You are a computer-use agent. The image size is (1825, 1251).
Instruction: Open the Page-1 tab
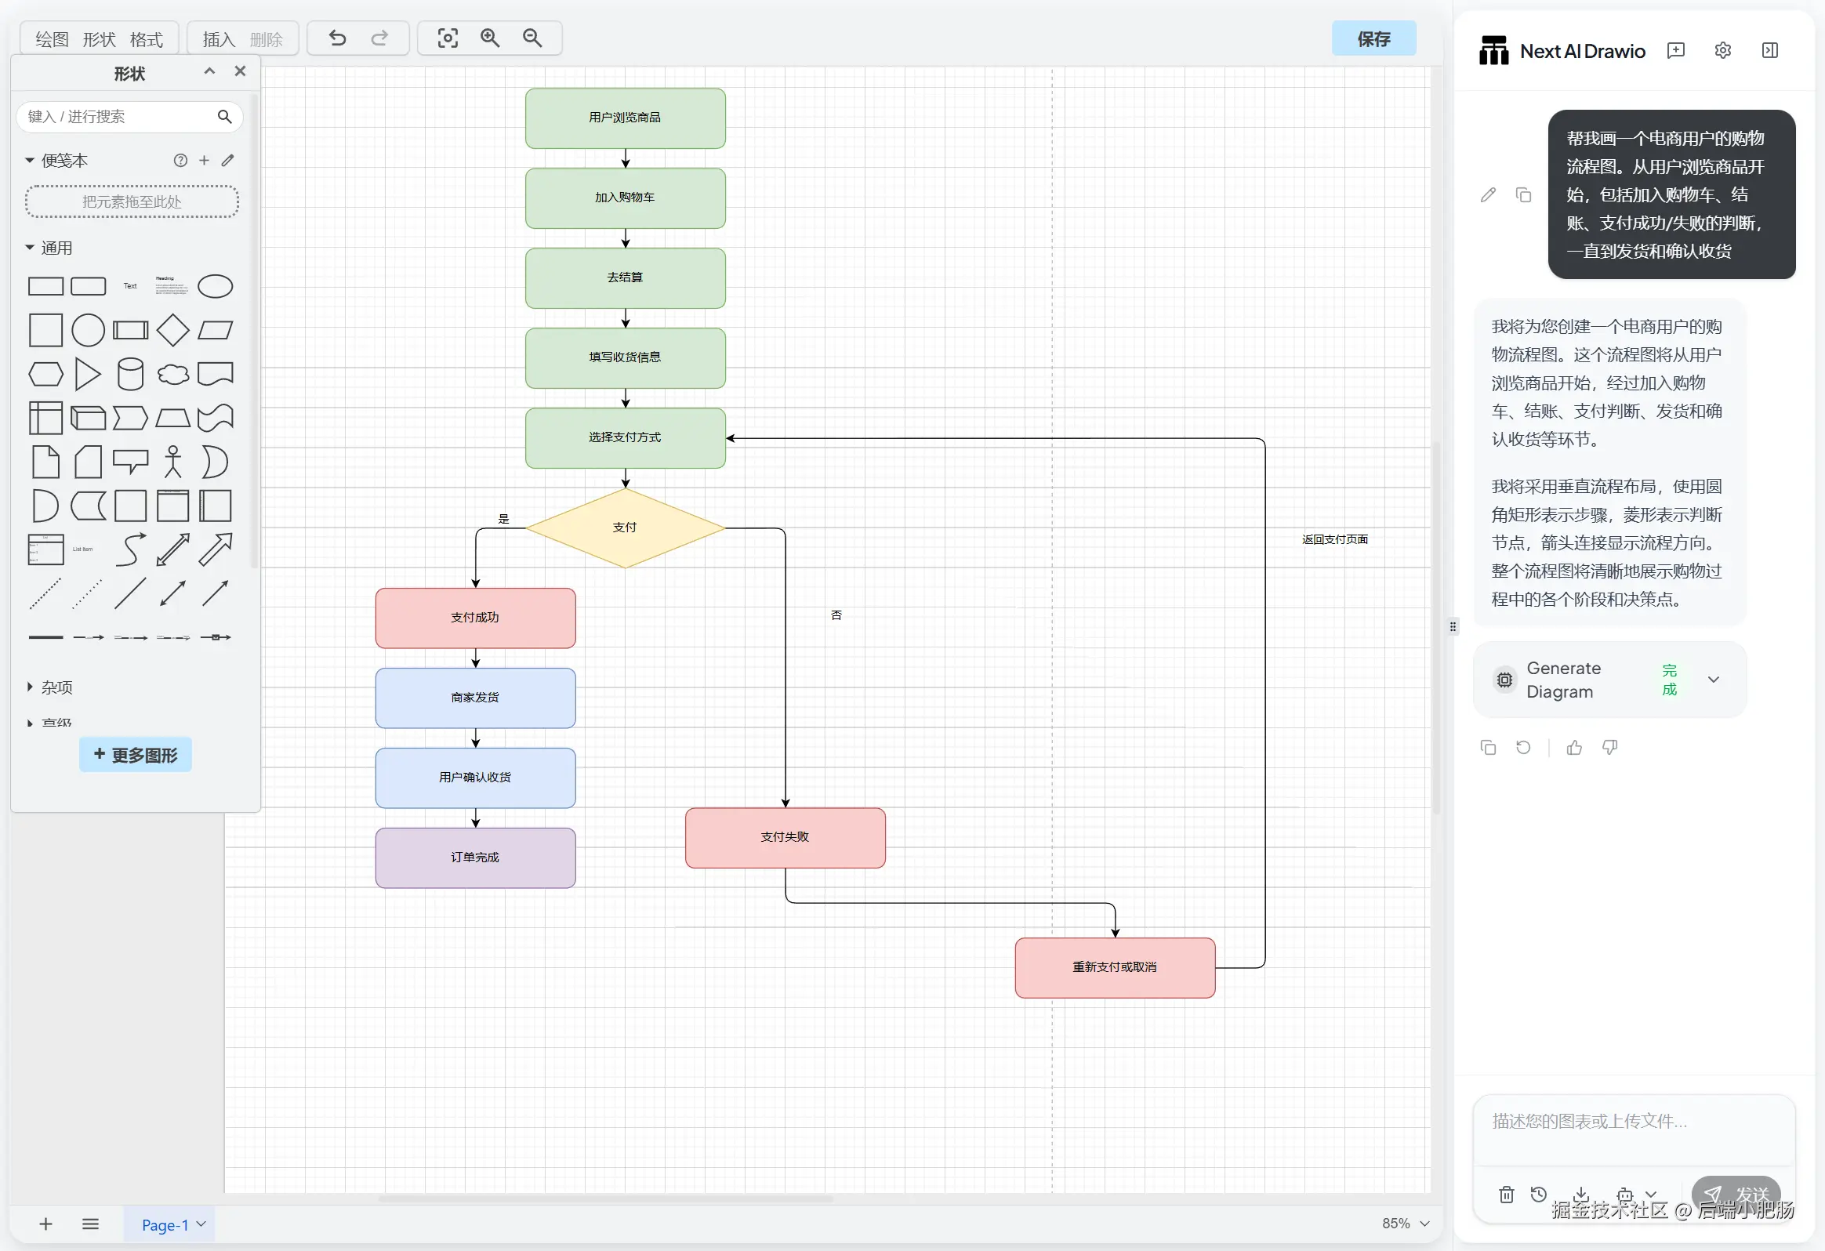(x=165, y=1224)
